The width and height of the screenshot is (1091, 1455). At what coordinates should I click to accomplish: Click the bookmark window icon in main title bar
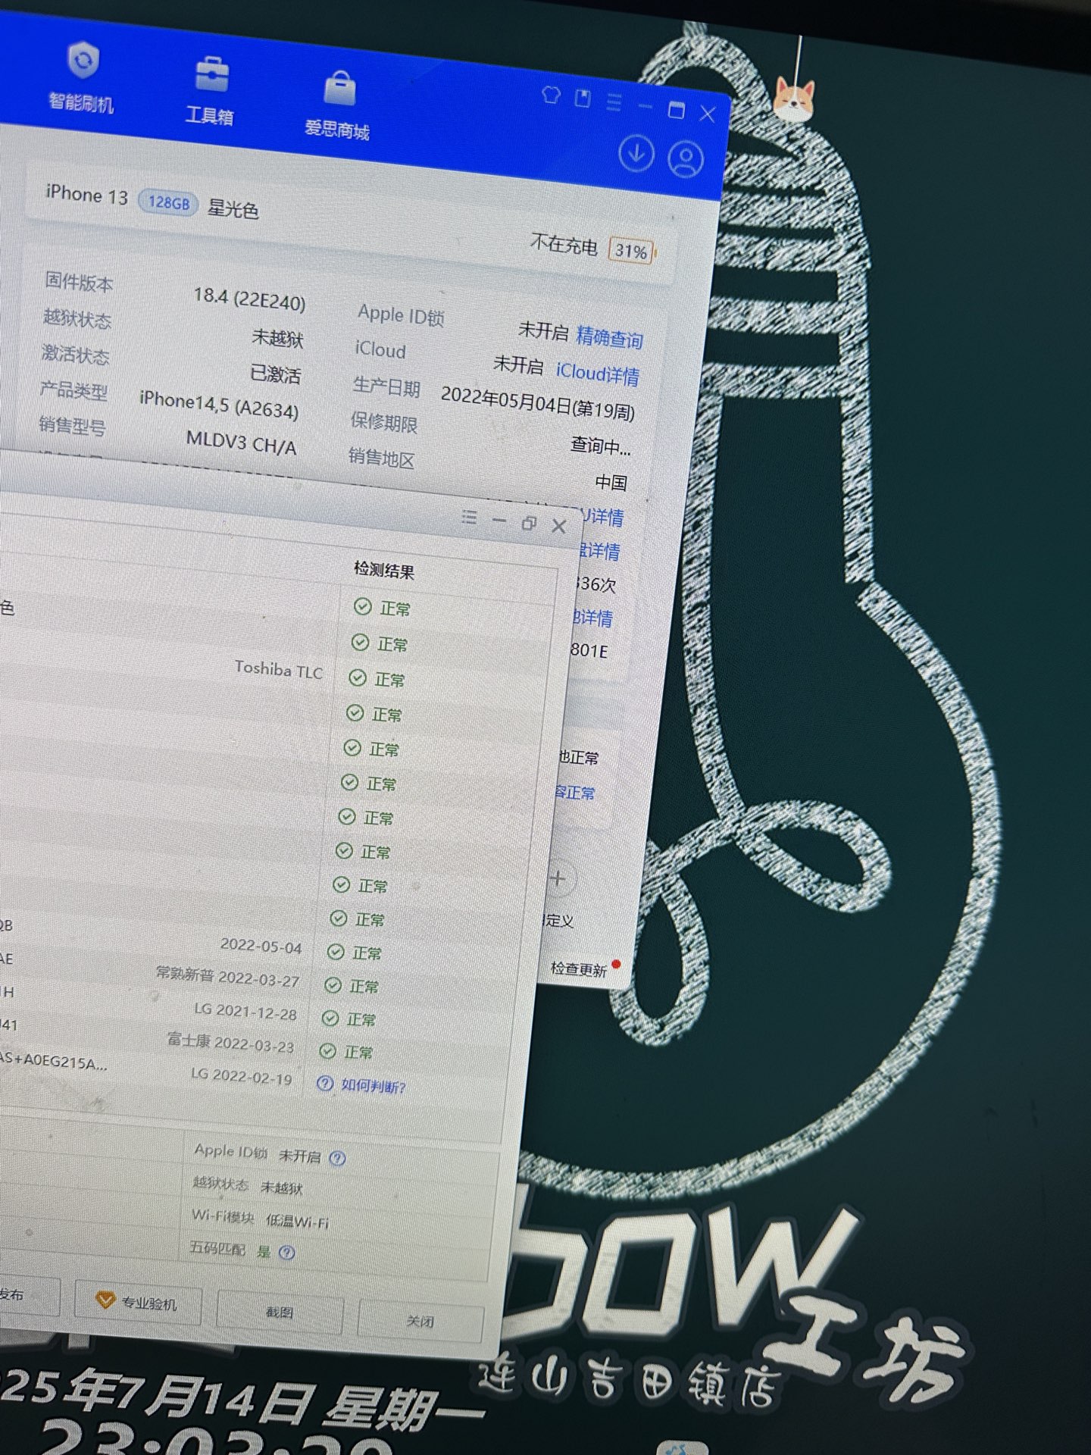pyautogui.click(x=583, y=98)
